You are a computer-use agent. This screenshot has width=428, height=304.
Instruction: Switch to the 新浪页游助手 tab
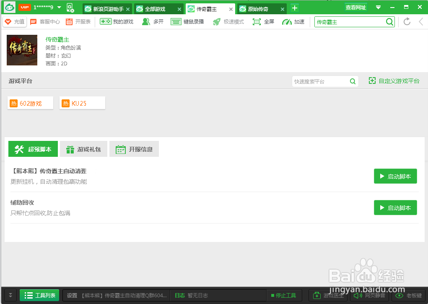click(108, 9)
